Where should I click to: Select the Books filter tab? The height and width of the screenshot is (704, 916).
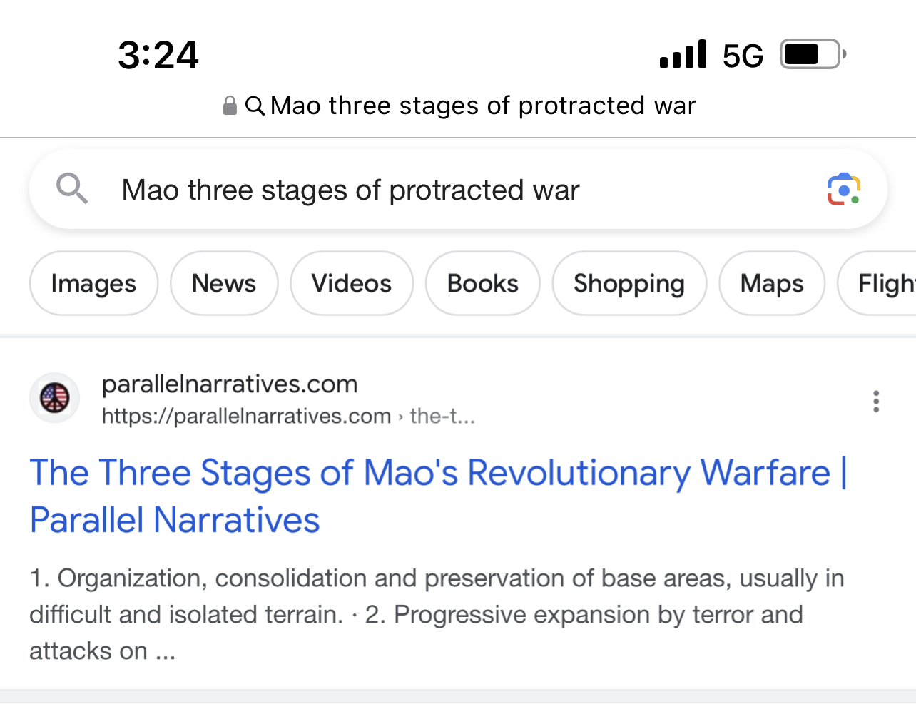(483, 283)
